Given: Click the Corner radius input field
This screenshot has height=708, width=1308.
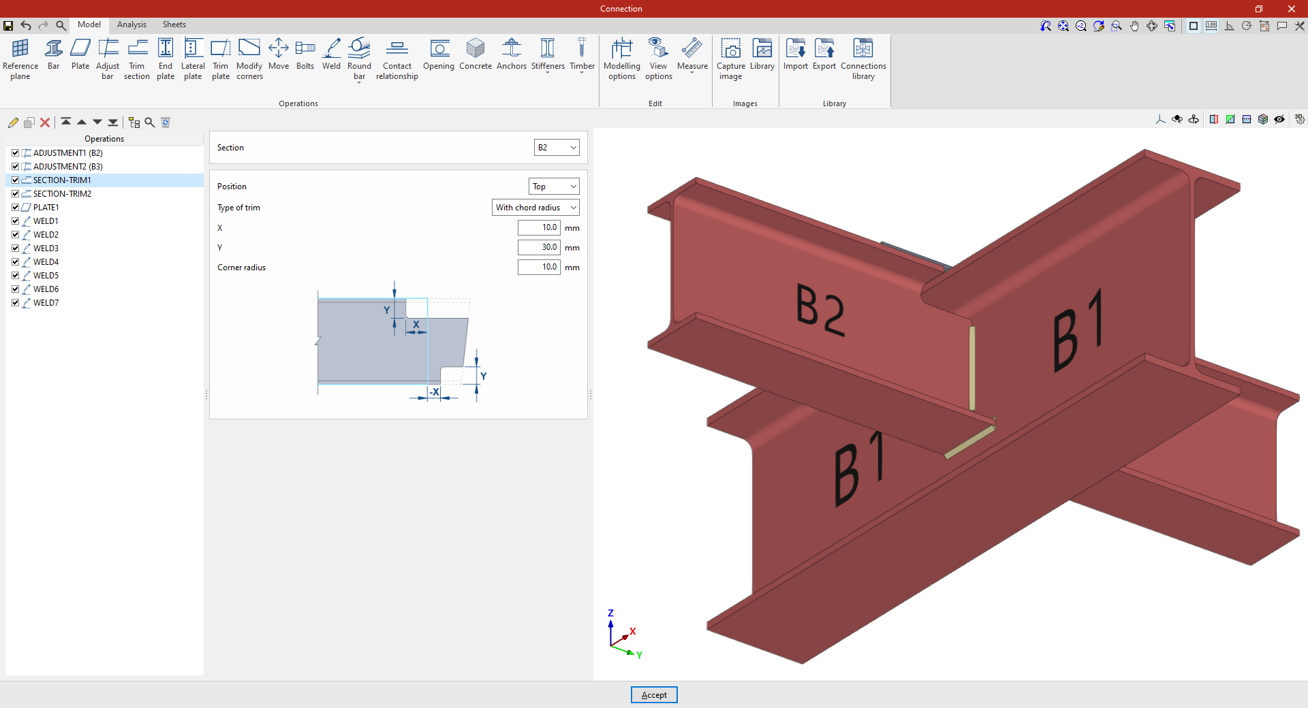Looking at the screenshot, I should [539, 268].
